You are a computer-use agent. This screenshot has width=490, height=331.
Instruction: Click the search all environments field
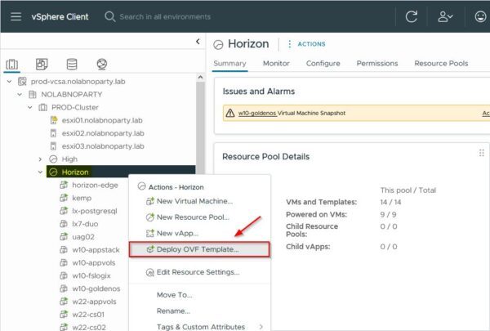165,16
